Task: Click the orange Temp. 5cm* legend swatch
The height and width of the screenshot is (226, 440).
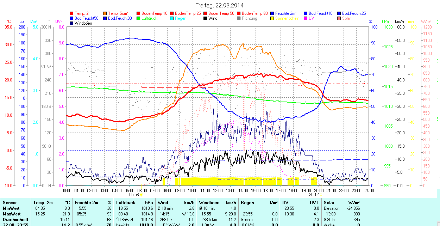Action: (x=105, y=13)
